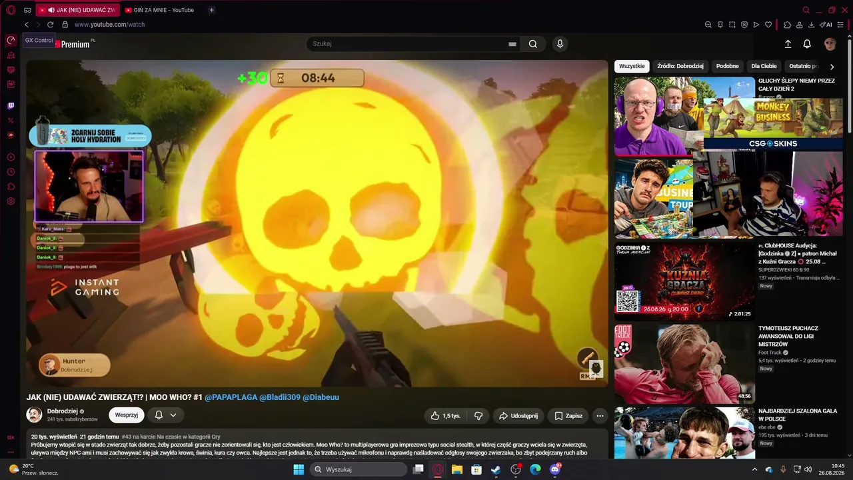Screen dimensions: 853x480
Task: Open the video title hashtag @PAPAPLAGA link
Action: tap(231, 397)
